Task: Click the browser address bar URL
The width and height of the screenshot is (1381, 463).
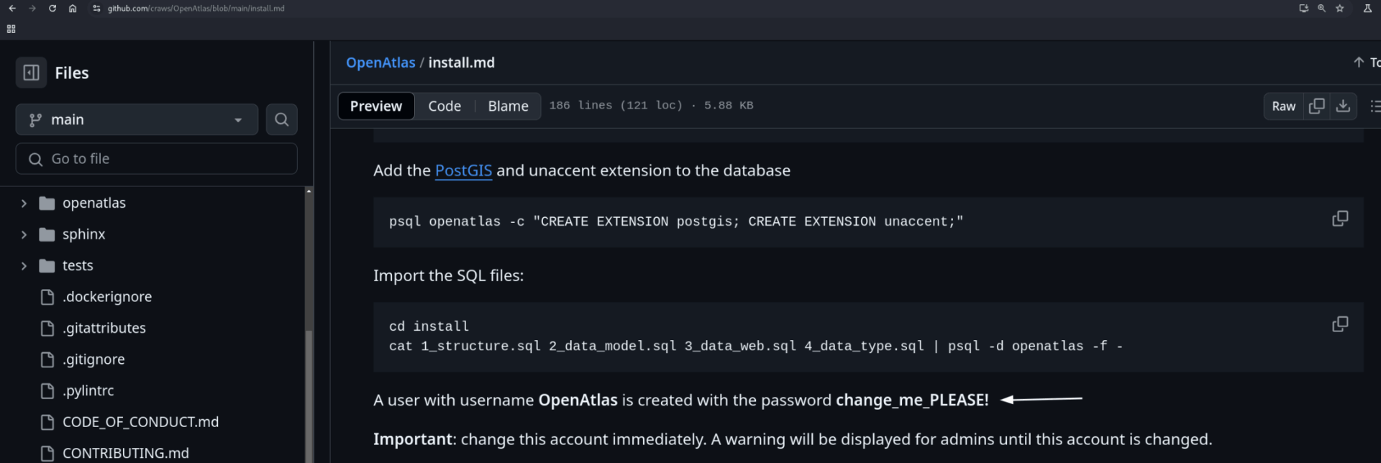Action: click(x=196, y=9)
